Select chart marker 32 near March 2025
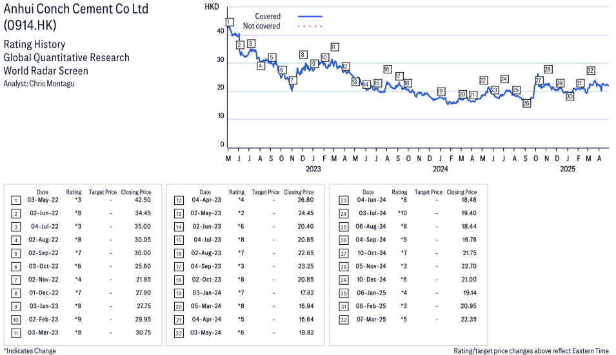Image resolution: width=616 pixels, height=355 pixels. click(x=590, y=71)
